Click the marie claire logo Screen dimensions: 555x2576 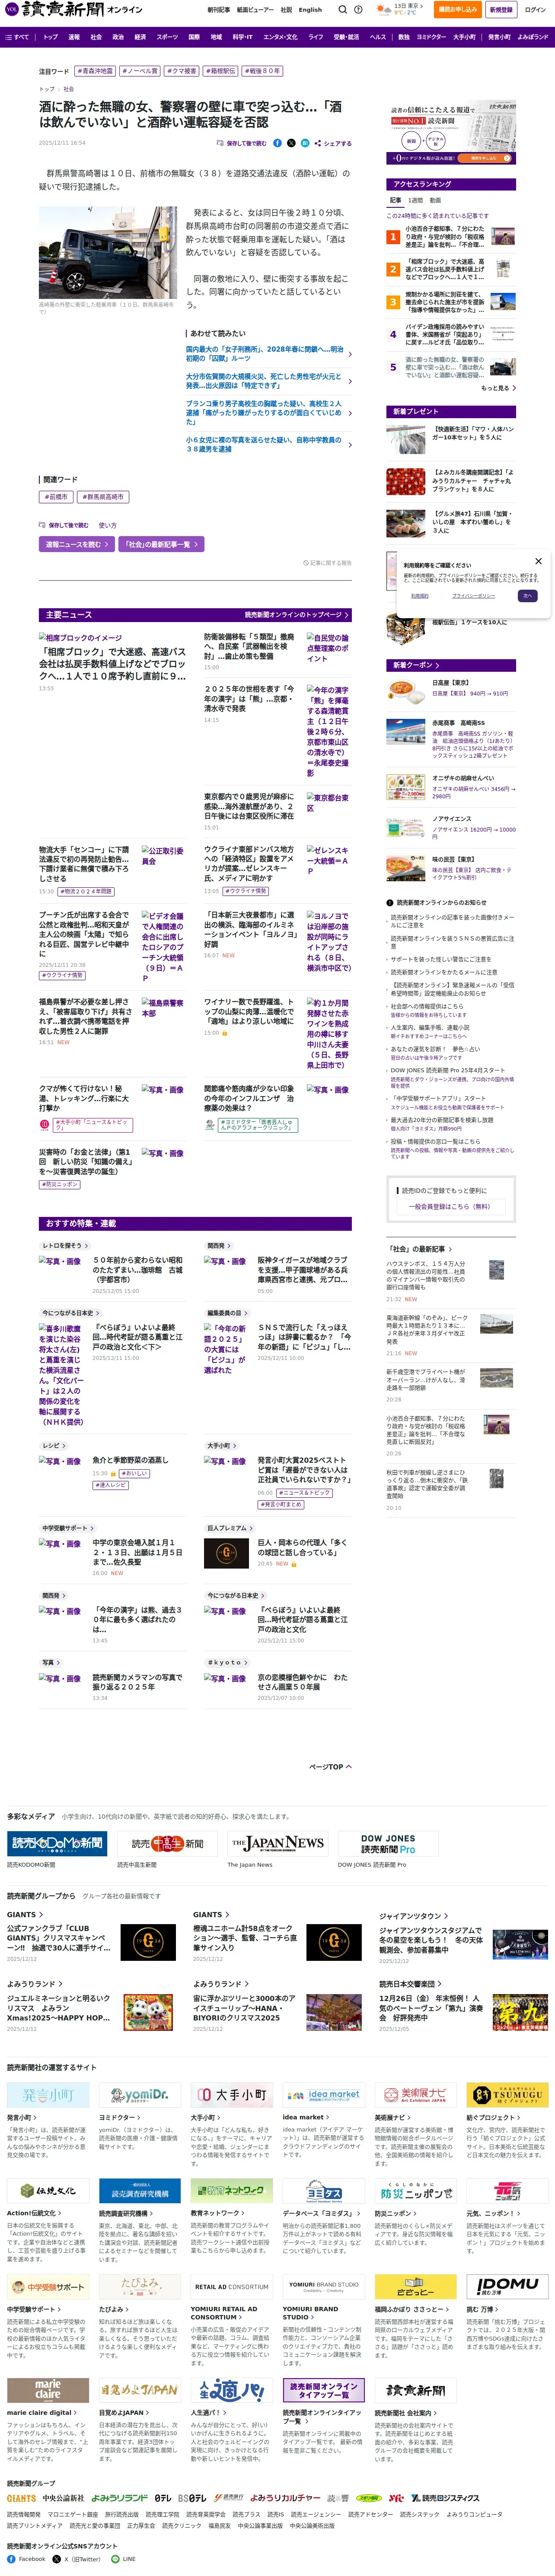click(48, 2390)
